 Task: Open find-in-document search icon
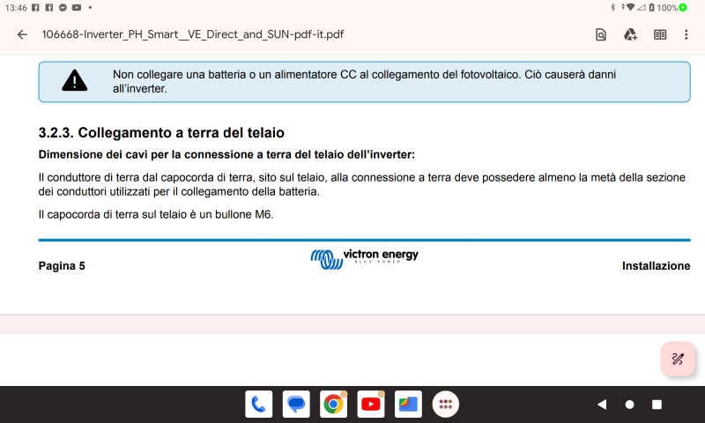601,34
